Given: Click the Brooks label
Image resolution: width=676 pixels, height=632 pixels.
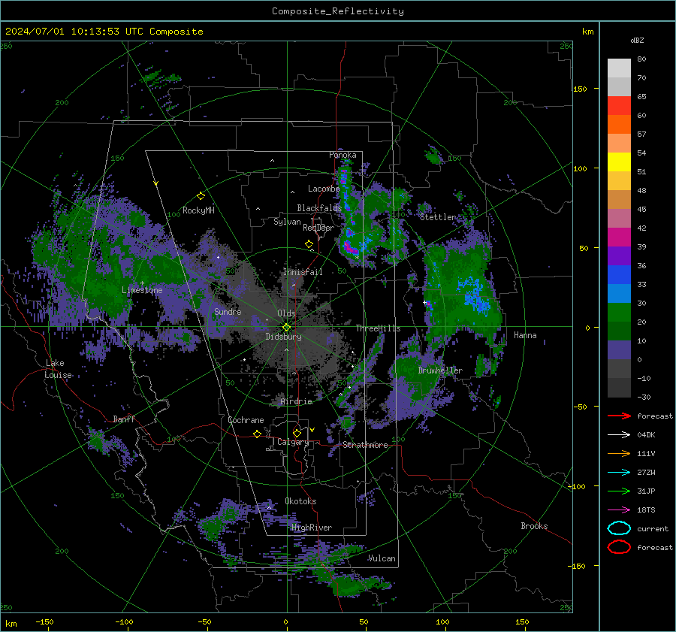Looking at the screenshot, I should tap(534, 526).
